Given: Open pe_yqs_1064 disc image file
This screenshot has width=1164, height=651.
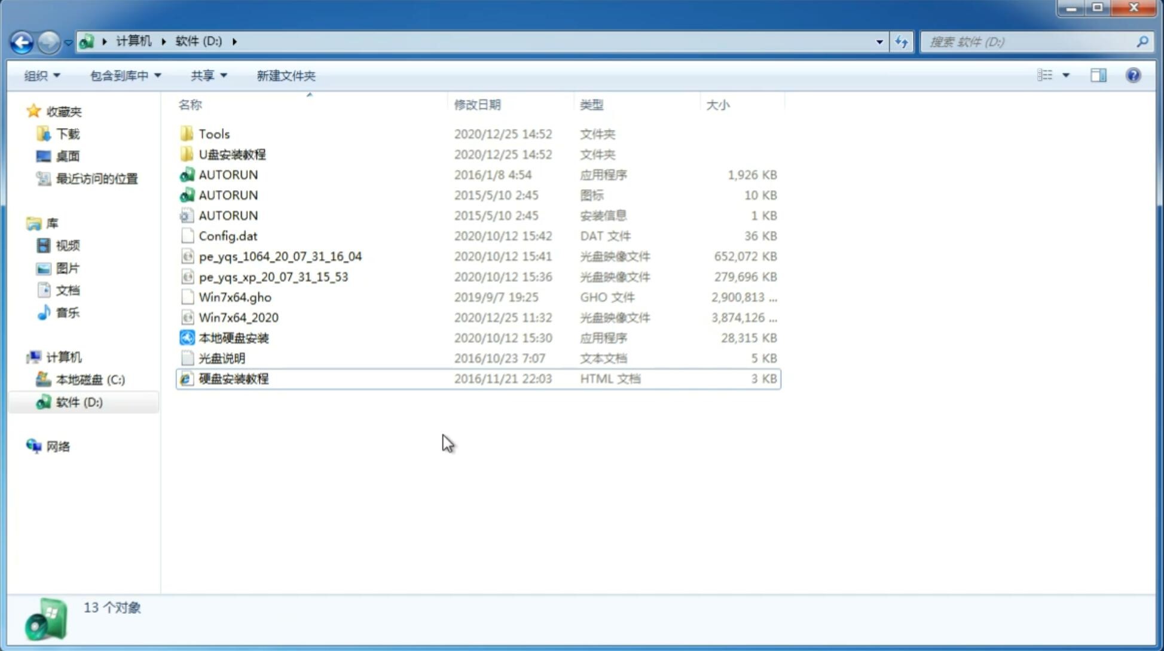Looking at the screenshot, I should [280, 256].
